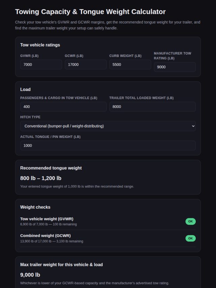Click the Combined weight (GCWR) row
The width and height of the screenshot is (216, 288).
tap(108, 238)
